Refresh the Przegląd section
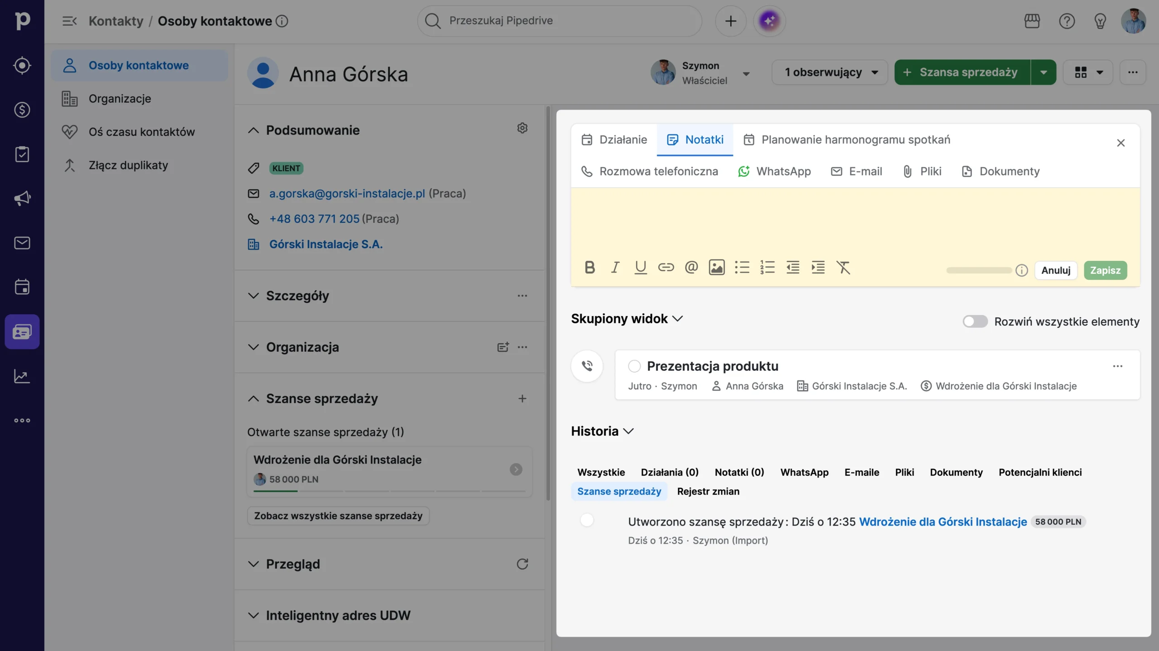Viewport: 1159px width, 651px height. (522, 564)
